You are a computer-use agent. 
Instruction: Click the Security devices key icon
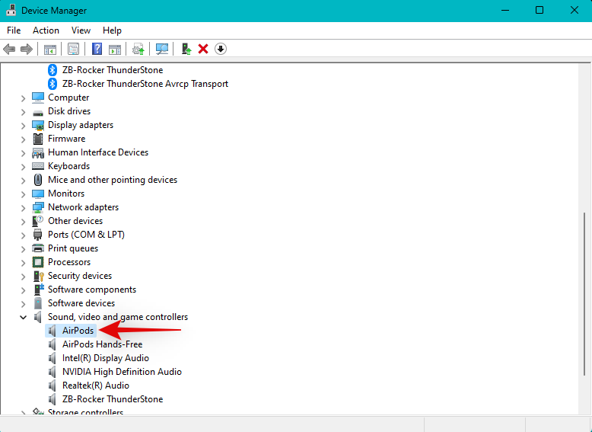39,276
